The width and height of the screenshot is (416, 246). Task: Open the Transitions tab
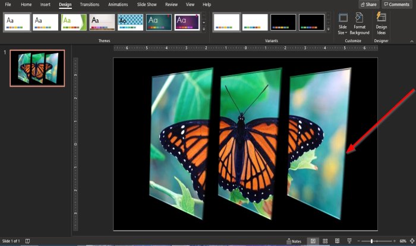[90, 4]
